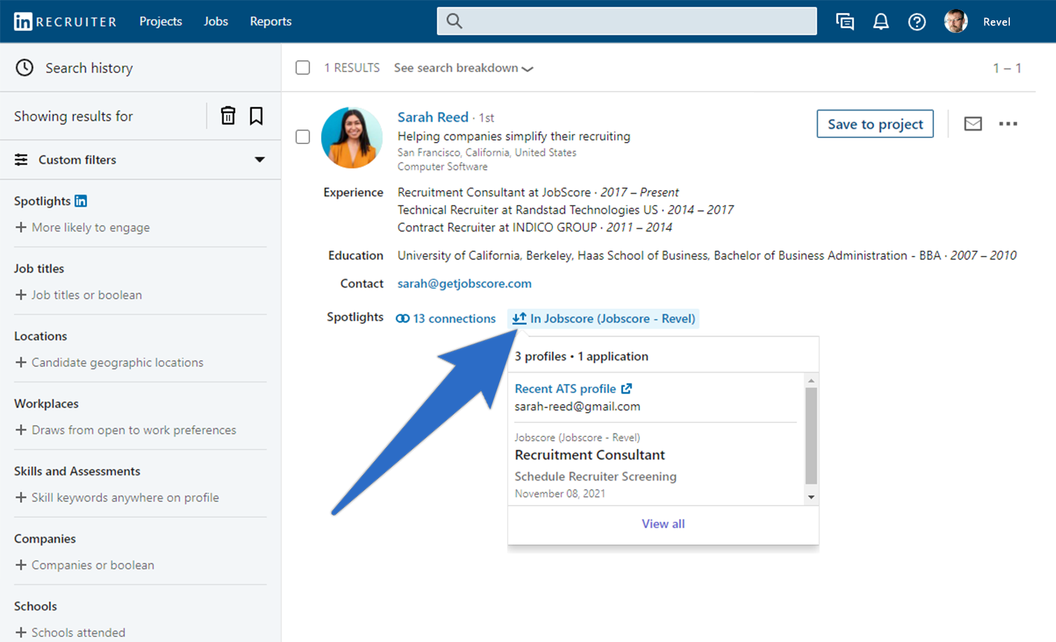The width and height of the screenshot is (1056, 642).
Task: Add Companies or boolean filter text
Action: (x=93, y=565)
